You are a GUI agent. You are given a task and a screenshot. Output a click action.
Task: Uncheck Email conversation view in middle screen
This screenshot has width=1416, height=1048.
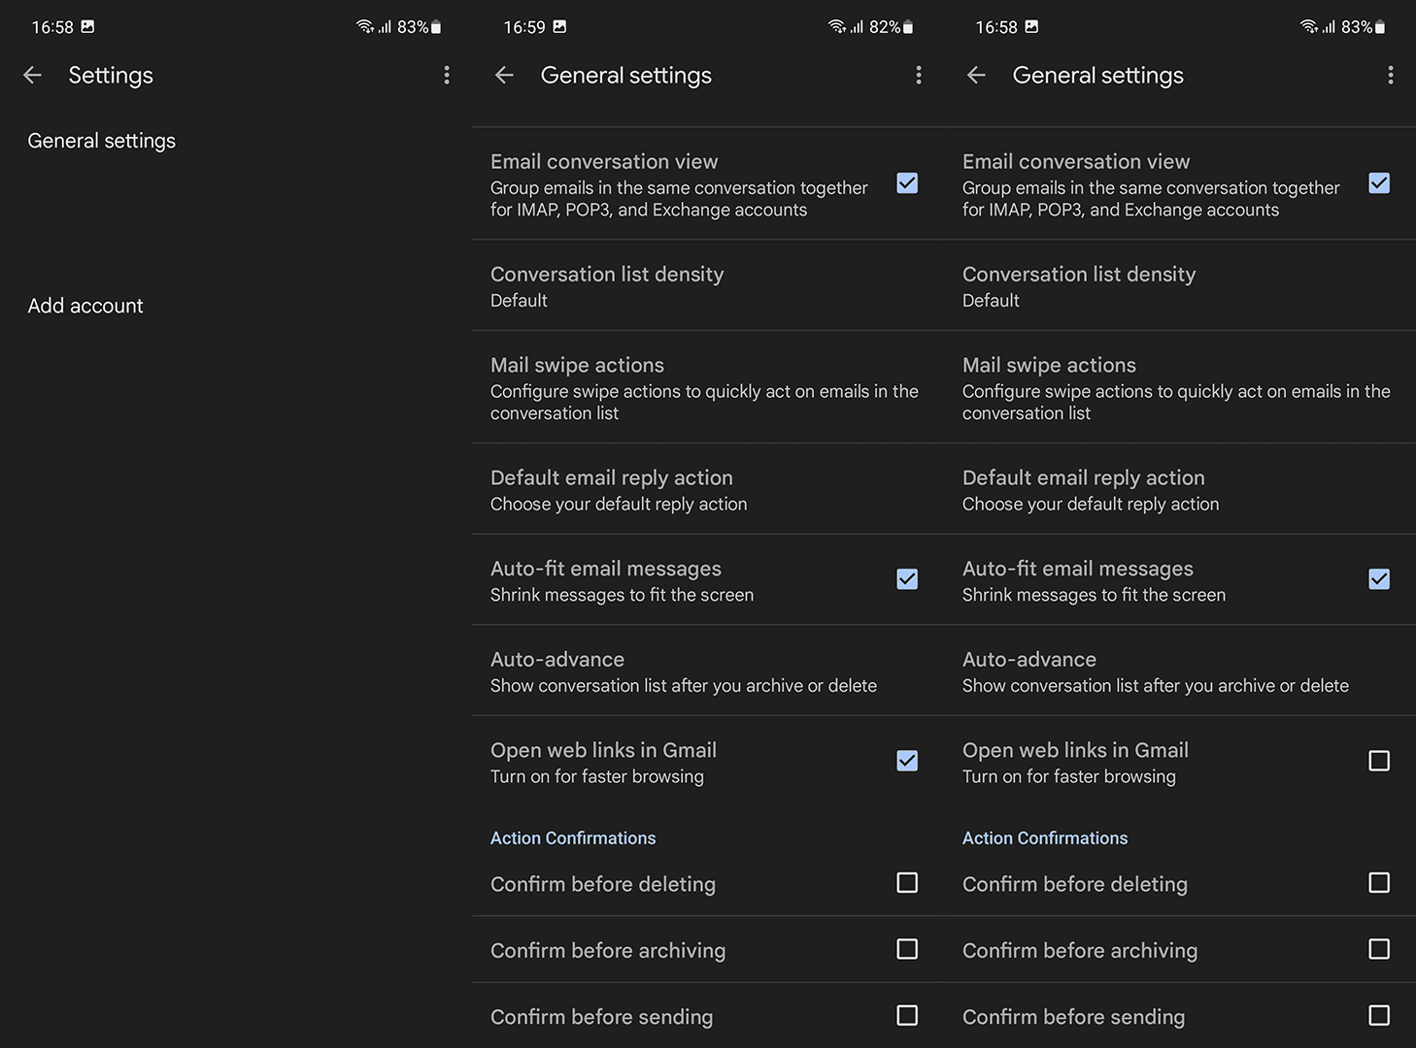pyautogui.click(x=907, y=182)
